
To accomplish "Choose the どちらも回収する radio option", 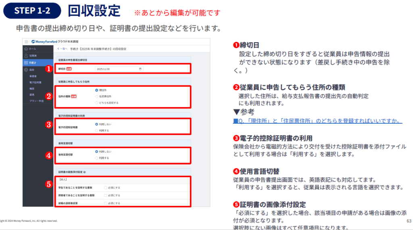I will pos(97,103).
